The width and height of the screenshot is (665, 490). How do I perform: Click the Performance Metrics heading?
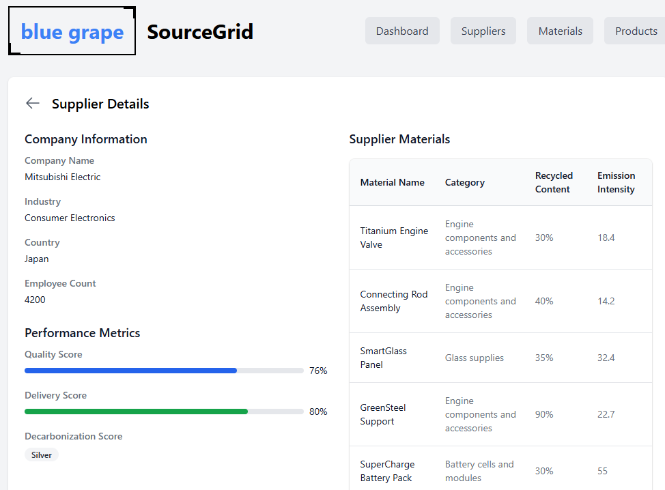[83, 333]
